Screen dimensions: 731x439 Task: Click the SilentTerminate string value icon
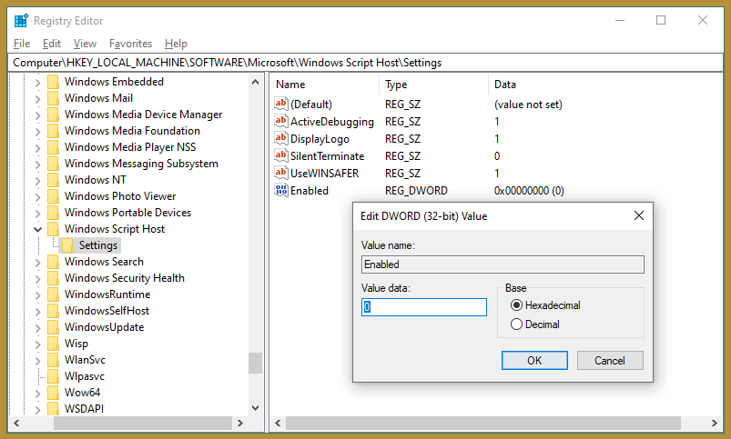(280, 156)
